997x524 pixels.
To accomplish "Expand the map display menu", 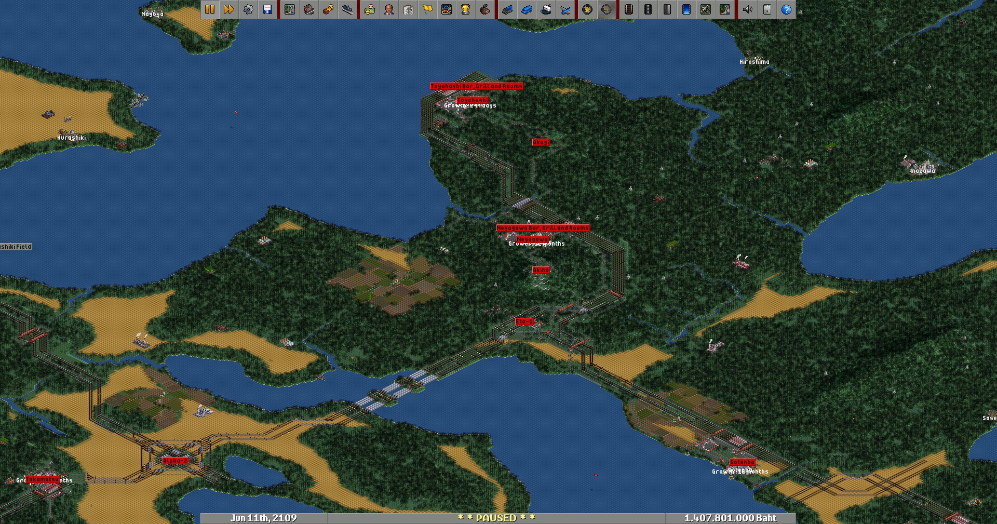I will [290, 9].
